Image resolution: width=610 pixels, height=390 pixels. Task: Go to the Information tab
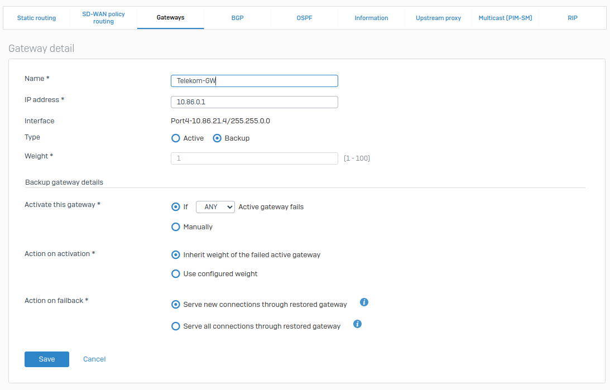371,17
